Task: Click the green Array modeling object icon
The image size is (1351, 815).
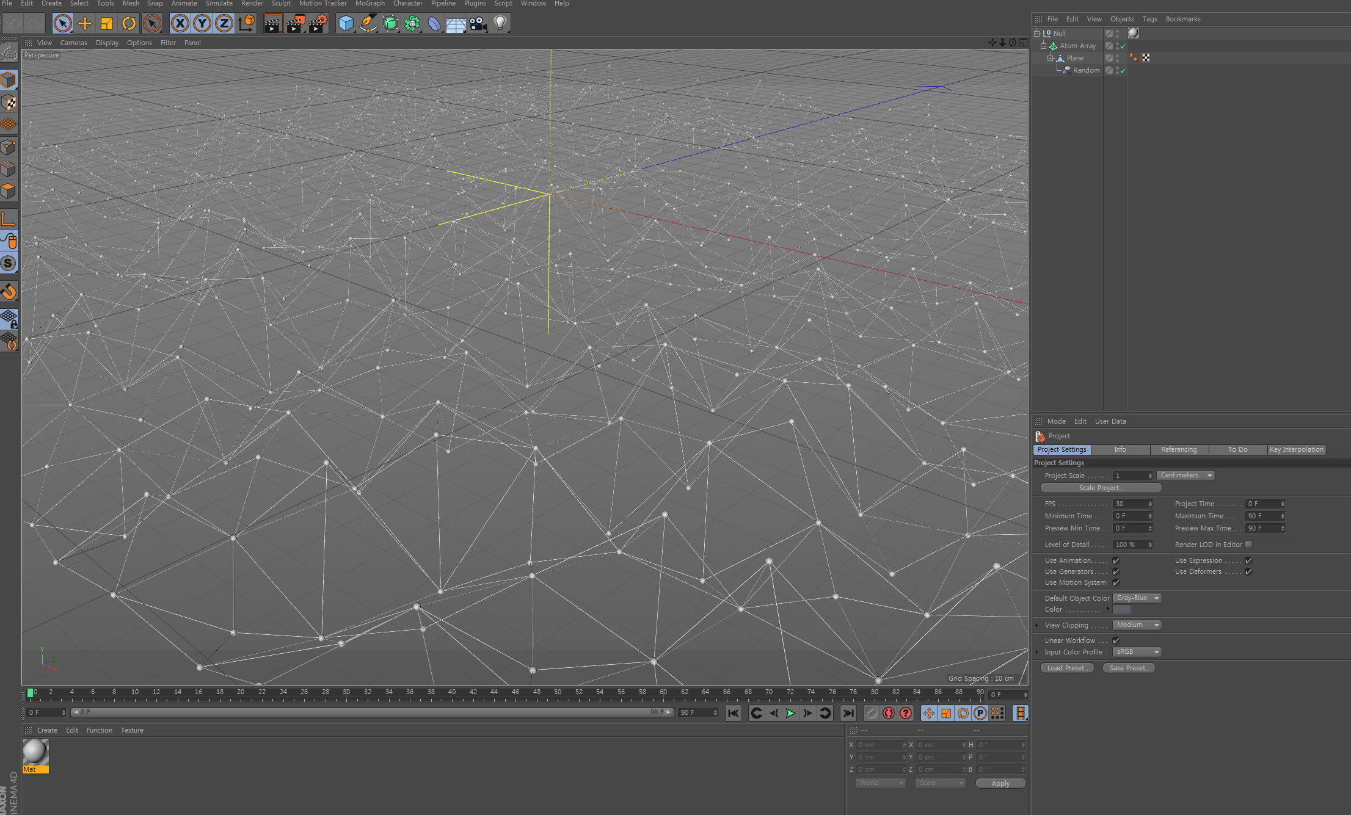Action: pyautogui.click(x=412, y=24)
